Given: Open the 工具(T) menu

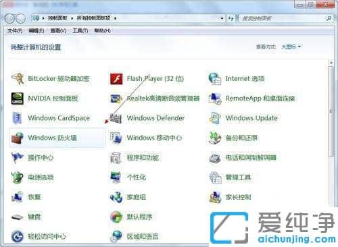Looking at the screenshot, I should pyautogui.click(x=80, y=30).
